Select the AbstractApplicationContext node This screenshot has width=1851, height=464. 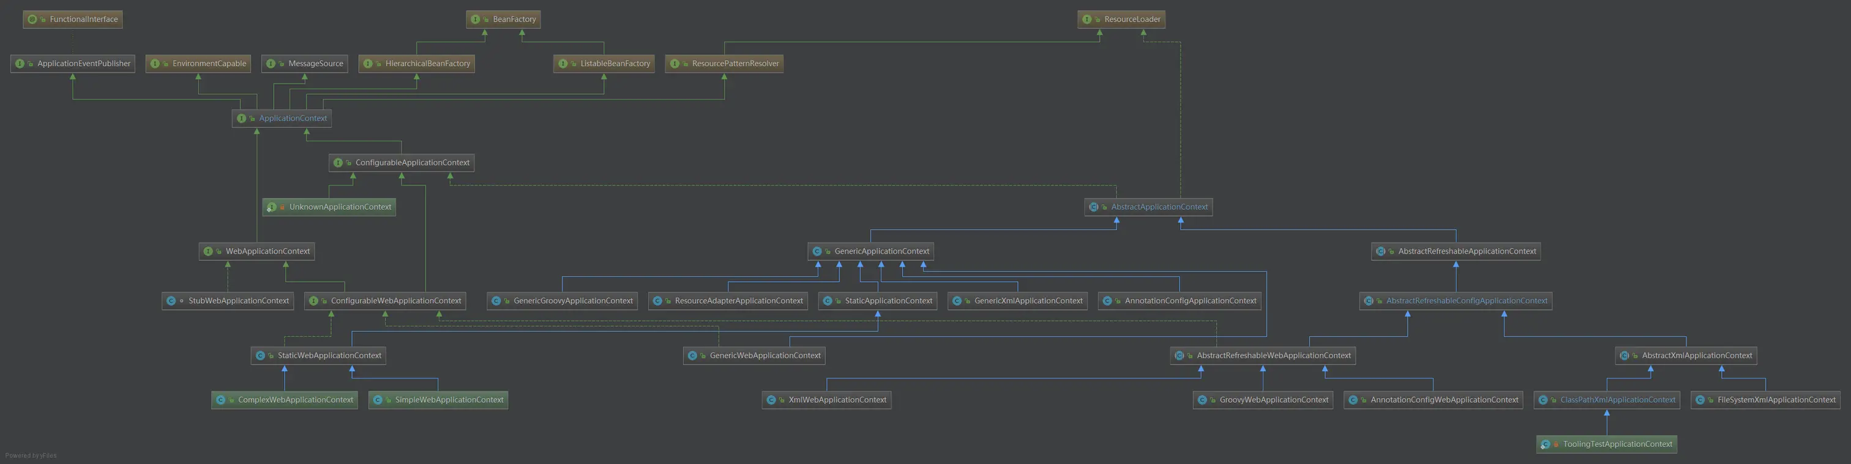pyautogui.click(x=1148, y=207)
